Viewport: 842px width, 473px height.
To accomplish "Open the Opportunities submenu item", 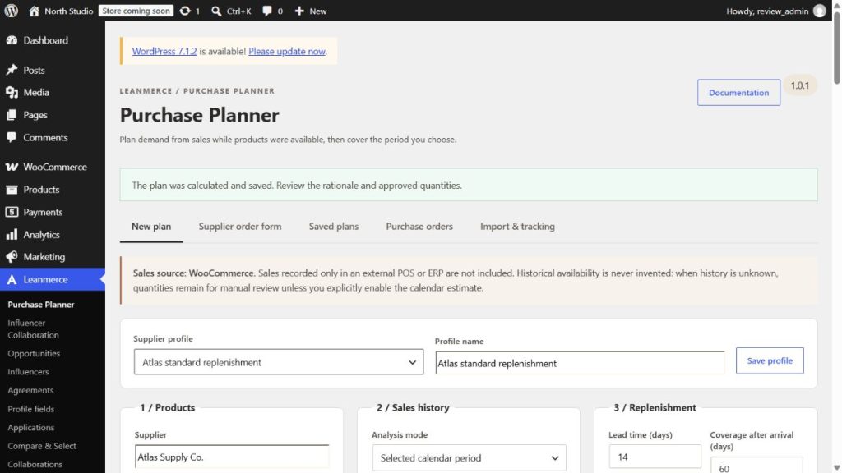I will click(34, 353).
